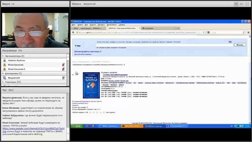252x142 pixels.
Task: Open the Журнал menu in Firefox
Action: pos(93,25)
